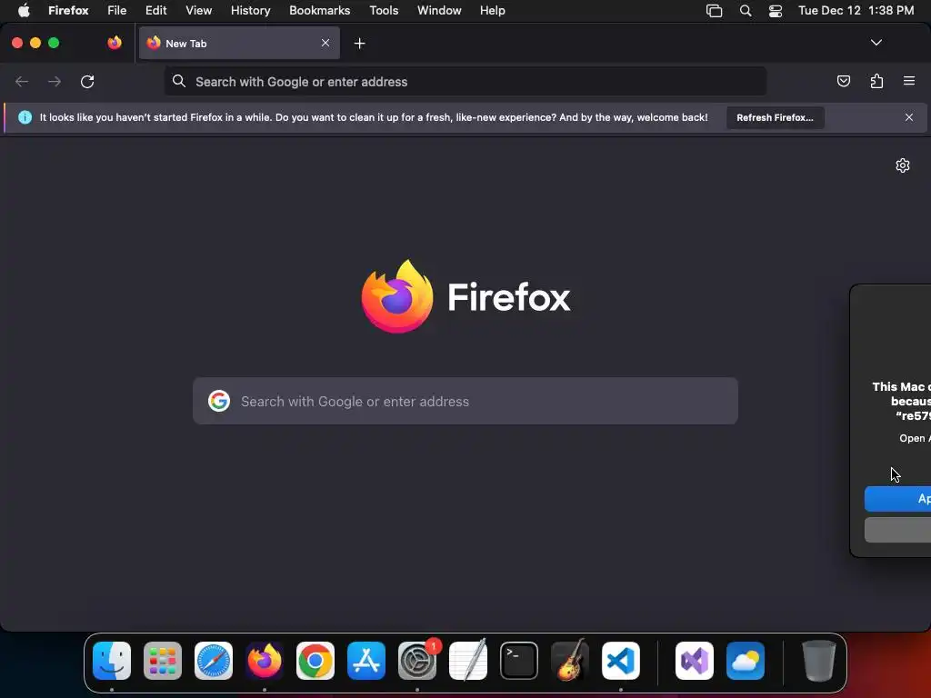Open Control Center from the menu bar
This screenshot has height=698, width=931.
[776, 11]
